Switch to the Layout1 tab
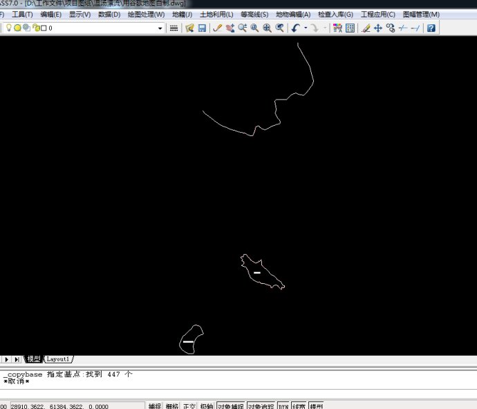The width and height of the screenshot is (477, 409). pyautogui.click(x=58, y=359)
